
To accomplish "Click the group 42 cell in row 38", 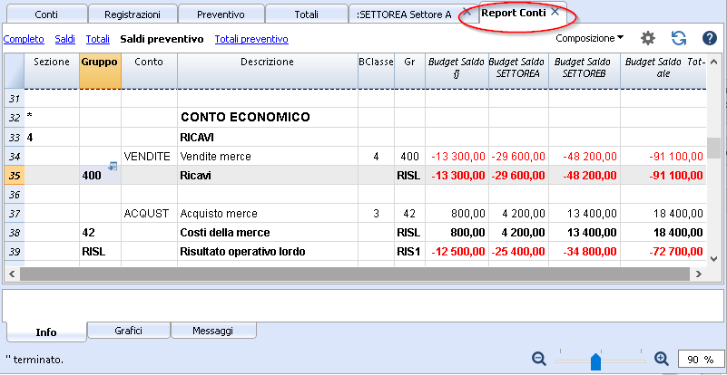I will click(x=100, y=233).
